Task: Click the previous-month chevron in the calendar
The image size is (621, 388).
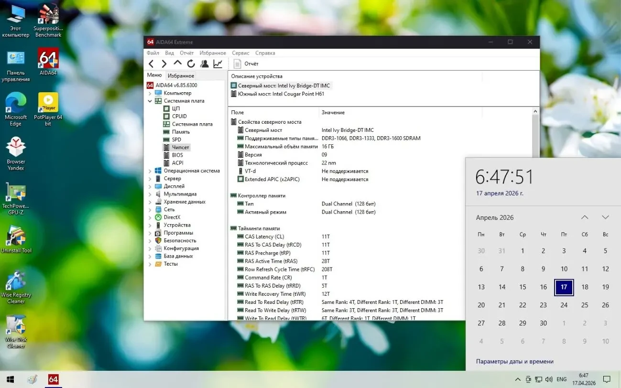Action: coord(584,217)
